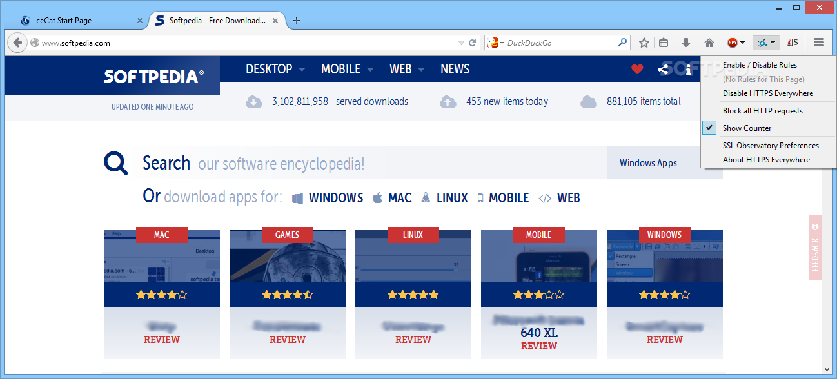Viewport: 837px width, 379px height.
Task: Open the MOBILE dropdown menu
Action: (347, 69)
